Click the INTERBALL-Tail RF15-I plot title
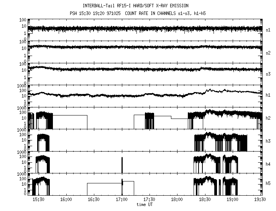Viewport: 276px width, 211px height. [144, 6]
